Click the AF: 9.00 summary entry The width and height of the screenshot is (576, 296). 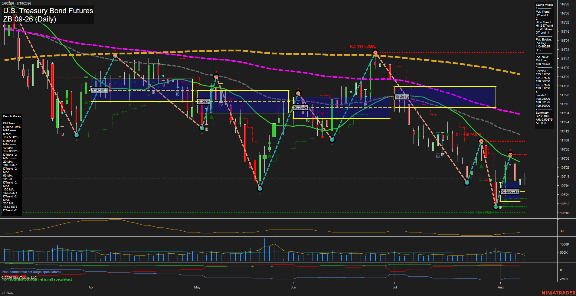click(542, 123)
